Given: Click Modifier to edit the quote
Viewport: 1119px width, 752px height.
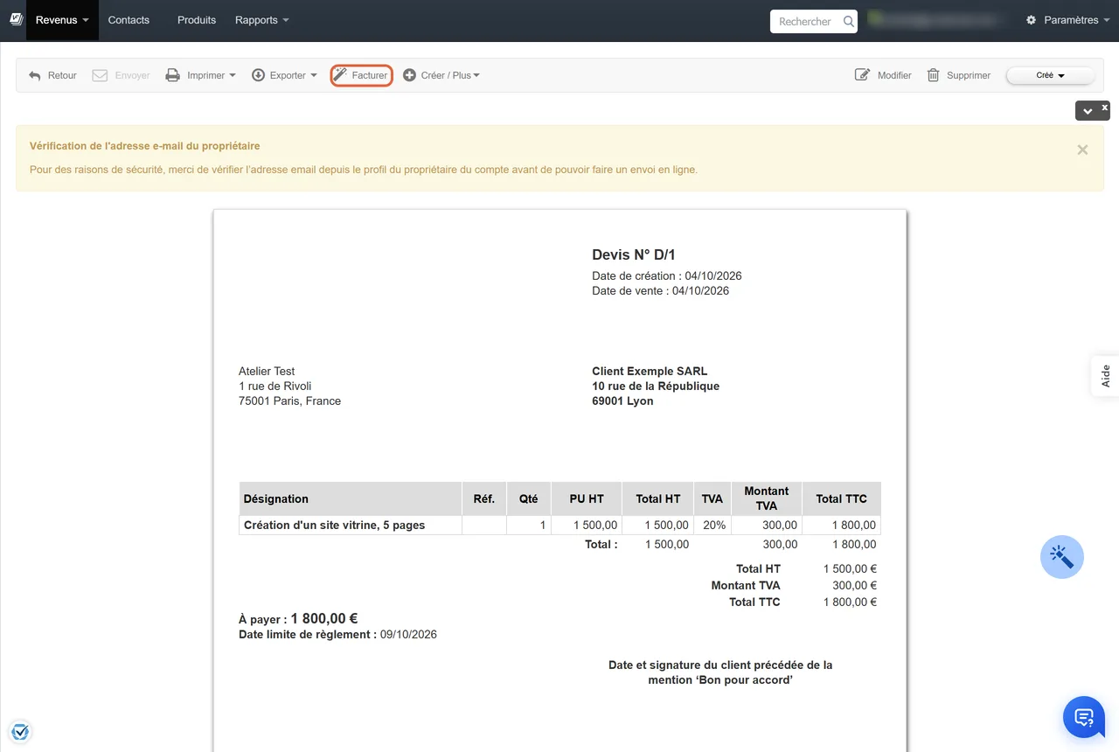Looking at the screenshot, I should pyautogui.click(x=883, y=75).
